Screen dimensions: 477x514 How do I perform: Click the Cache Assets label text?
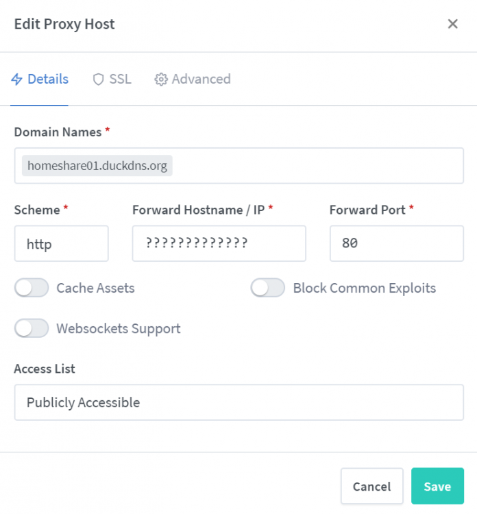point(95,288)
